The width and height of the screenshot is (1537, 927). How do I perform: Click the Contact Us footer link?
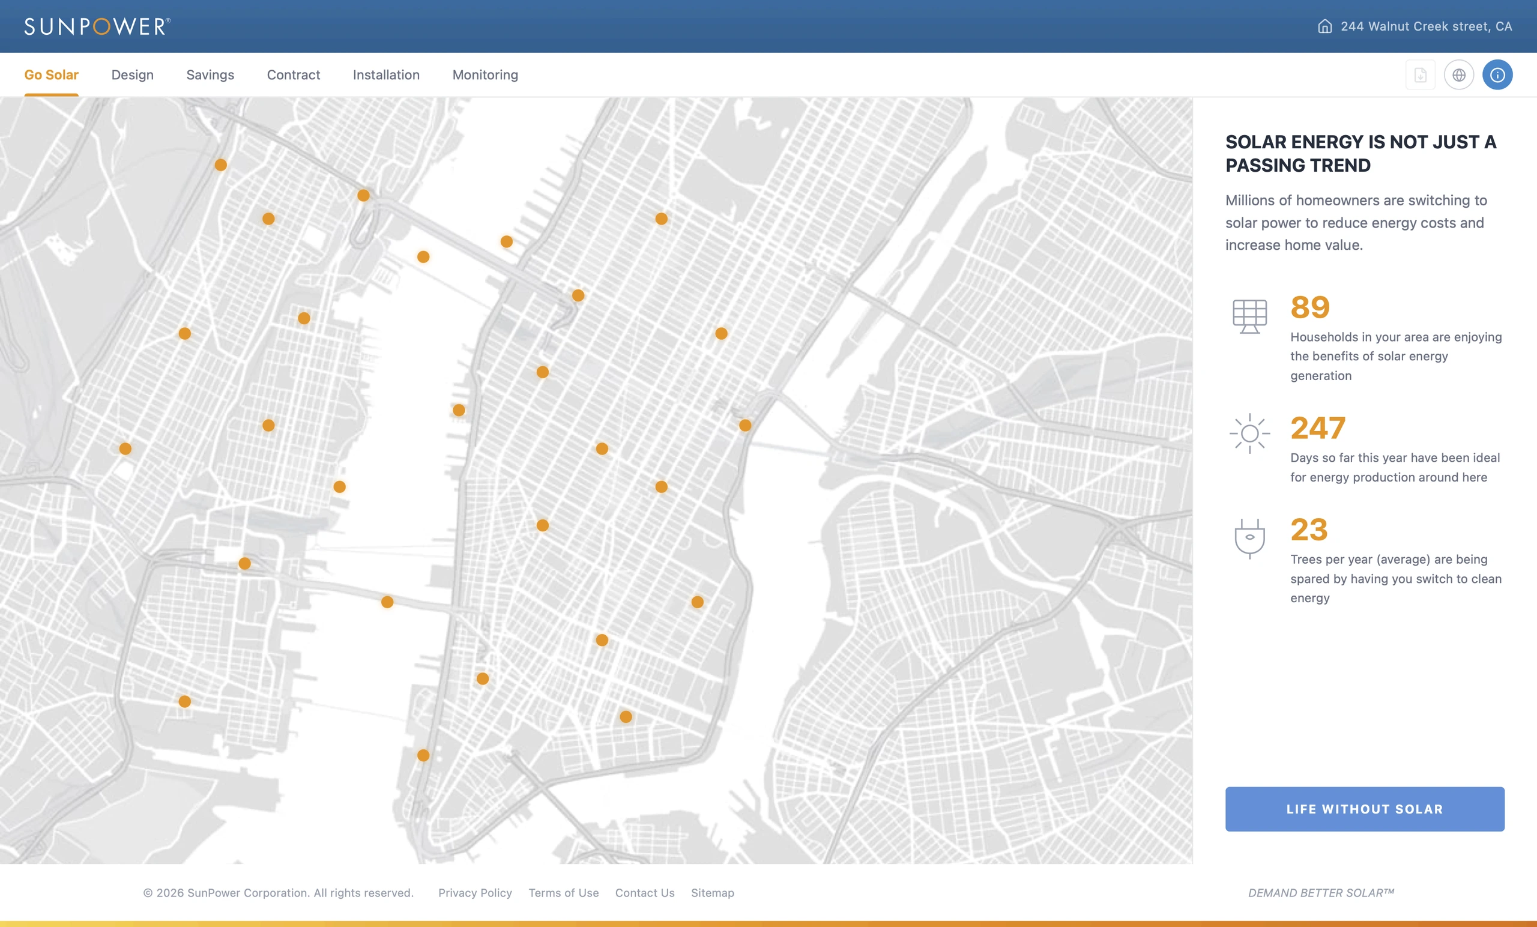pos(644,893)
